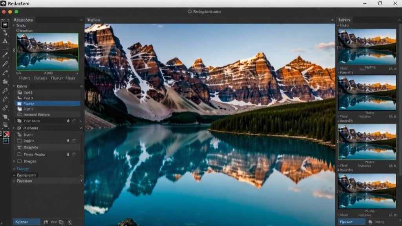Select the triangle shape tool
The height and width of the screenshot is (226, 402).
click(5, 41)
